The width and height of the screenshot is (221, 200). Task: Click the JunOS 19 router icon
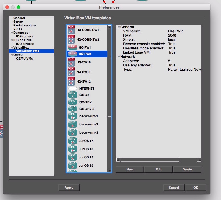[x=73, y=157]
